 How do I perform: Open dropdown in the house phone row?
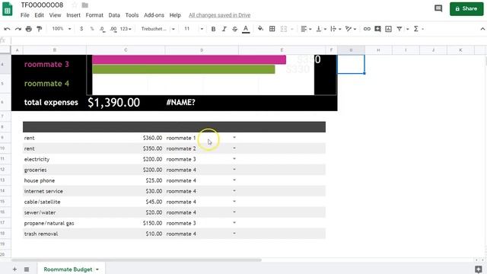tap(234, 180)
